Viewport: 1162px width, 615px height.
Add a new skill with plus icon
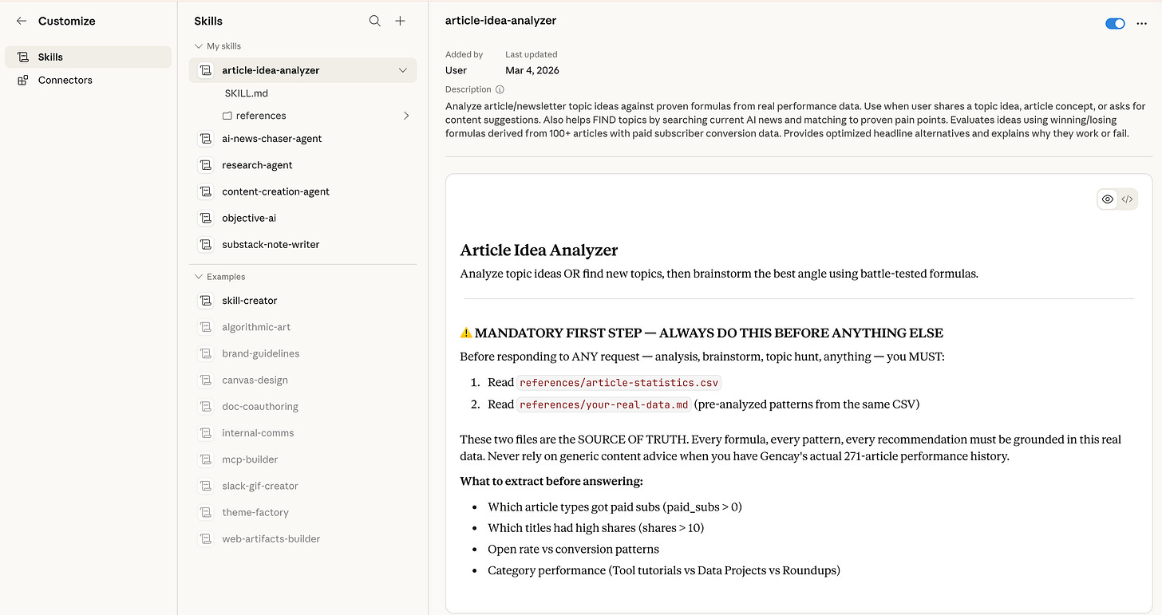[401, 21]
